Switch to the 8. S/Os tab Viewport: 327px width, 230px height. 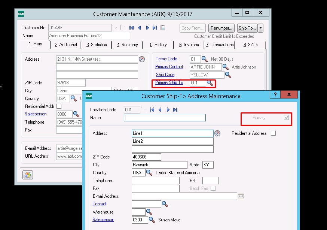[x=250, y=45]
